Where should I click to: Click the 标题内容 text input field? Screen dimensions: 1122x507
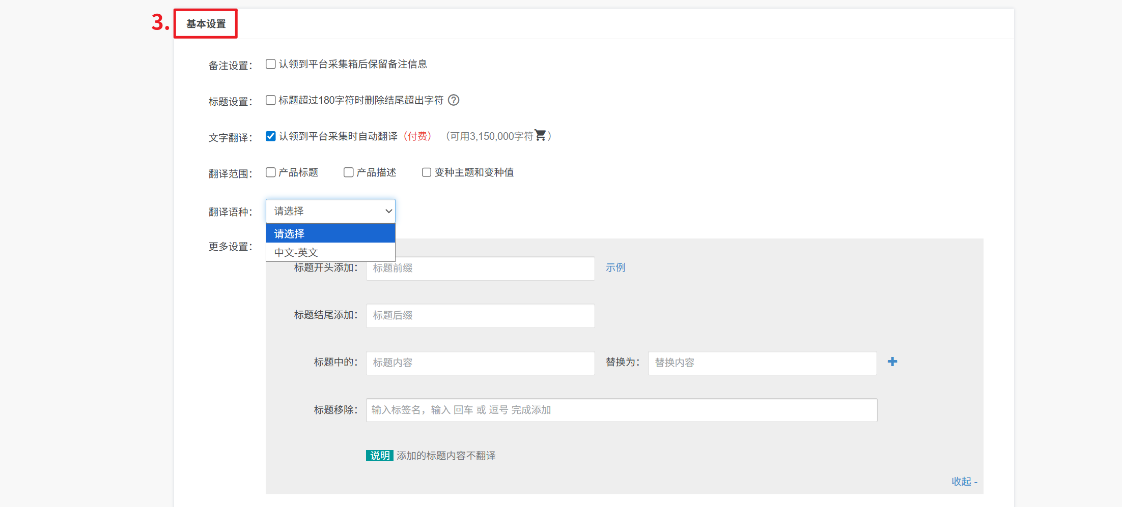480,363
